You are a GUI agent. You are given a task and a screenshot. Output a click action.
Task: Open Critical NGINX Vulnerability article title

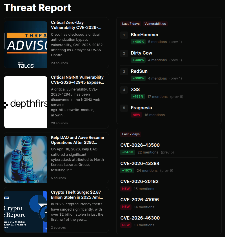coord(77,80)
